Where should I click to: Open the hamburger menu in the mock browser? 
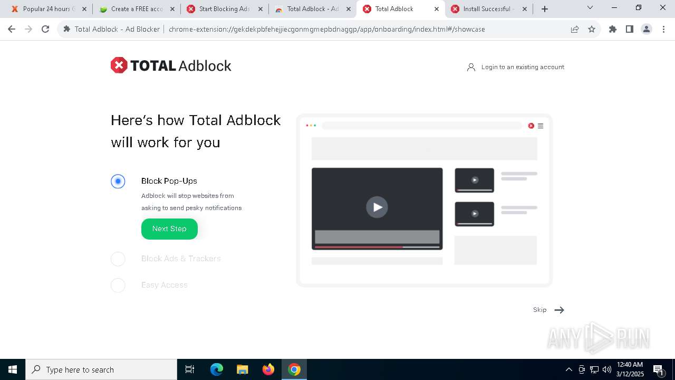pyautogui.click(x=541, y=126)
